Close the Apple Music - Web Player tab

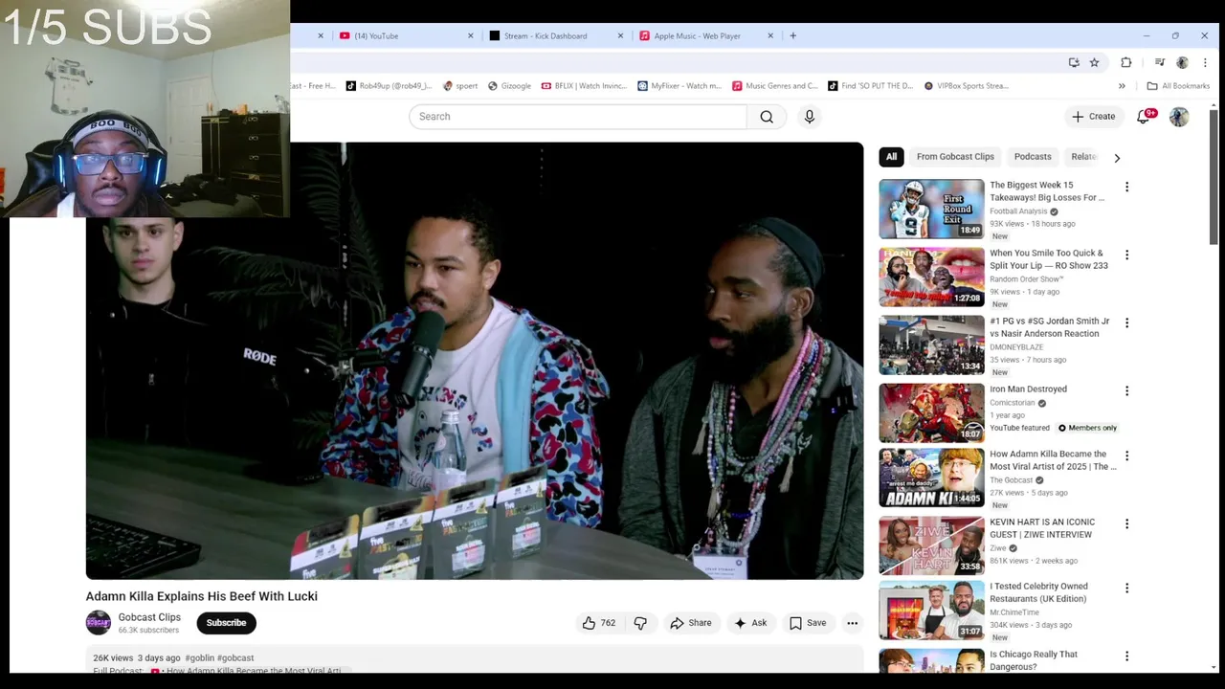770,35
